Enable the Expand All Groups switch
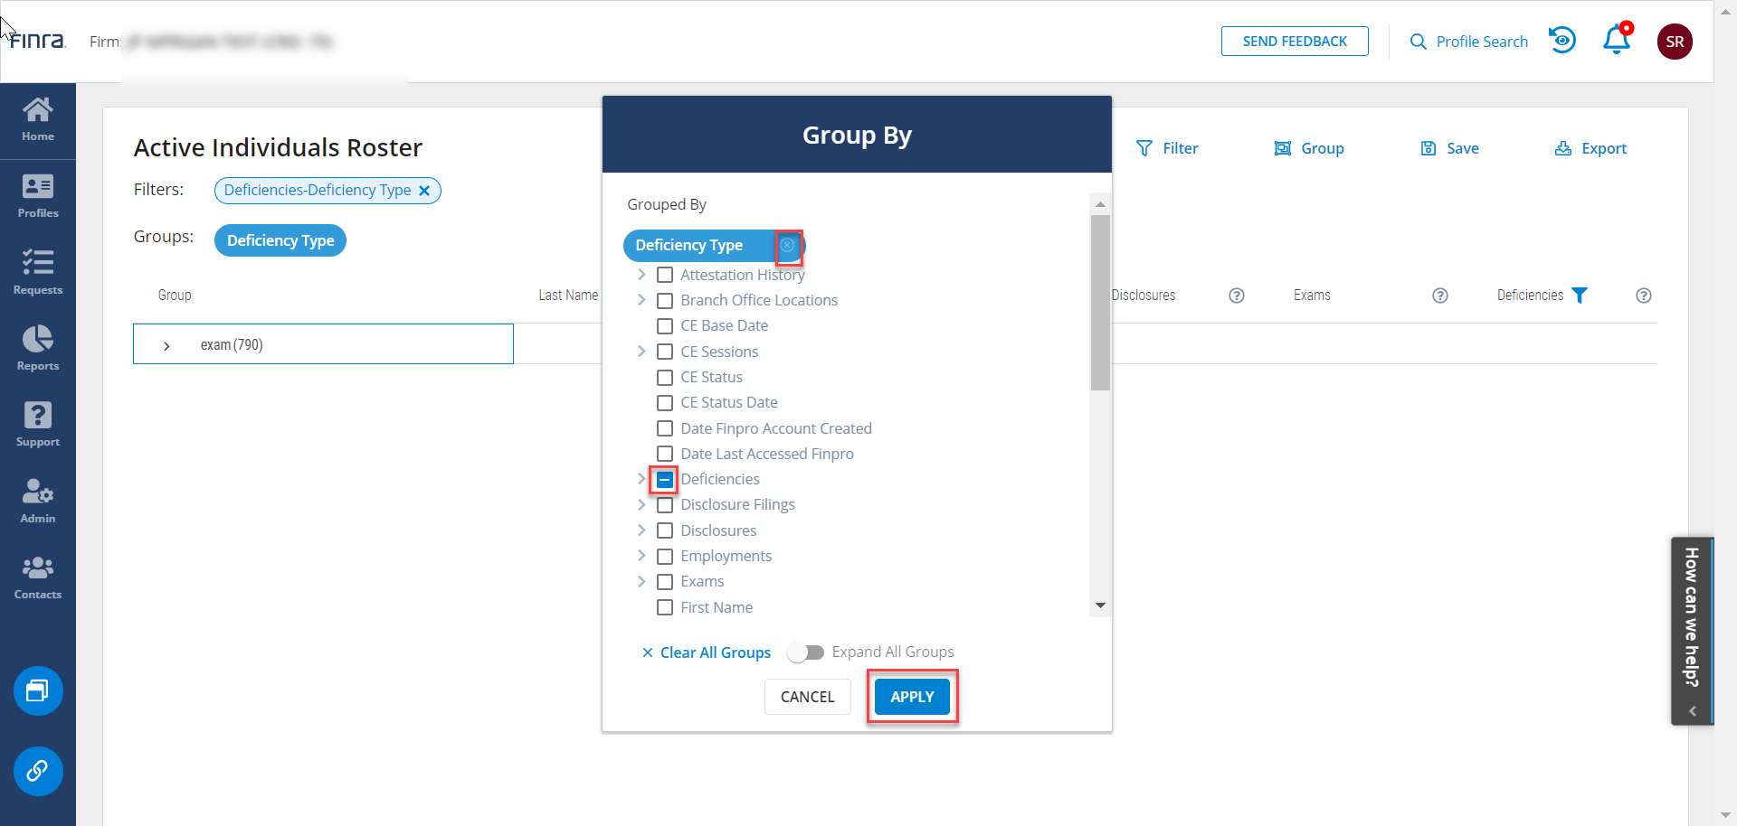Screen dimensions: 1737x826 pos(805,652)
